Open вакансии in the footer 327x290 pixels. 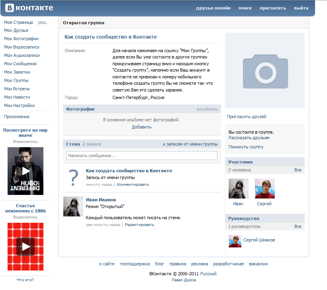[258, 264]
